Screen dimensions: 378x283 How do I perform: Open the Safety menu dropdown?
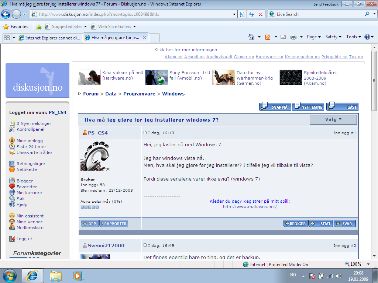(x=333, y=37)
